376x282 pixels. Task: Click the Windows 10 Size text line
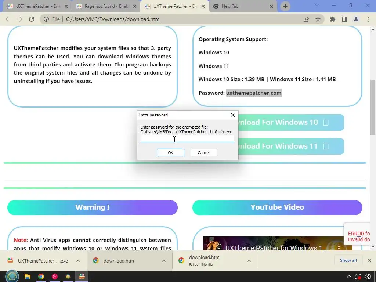click(x=267, y=79)
